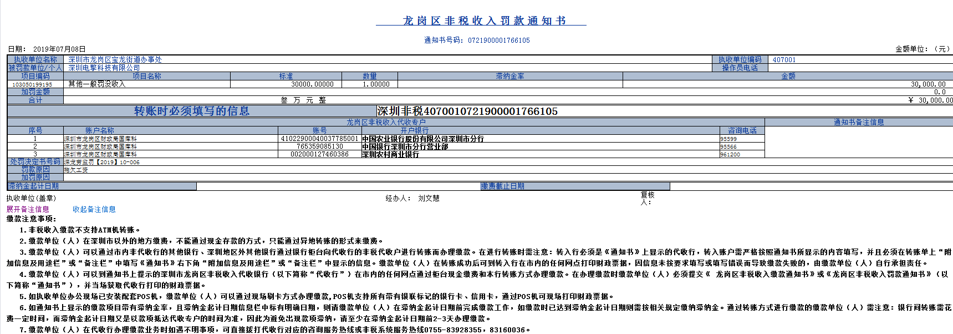Click the 咨询电话 column header

click(742, 130)
